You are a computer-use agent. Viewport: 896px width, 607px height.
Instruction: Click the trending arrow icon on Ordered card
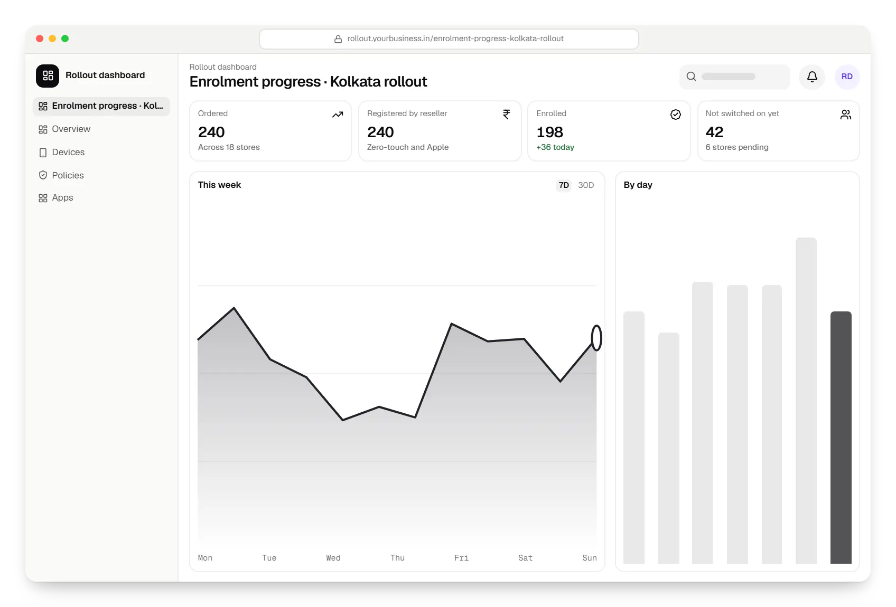[338, 115]
